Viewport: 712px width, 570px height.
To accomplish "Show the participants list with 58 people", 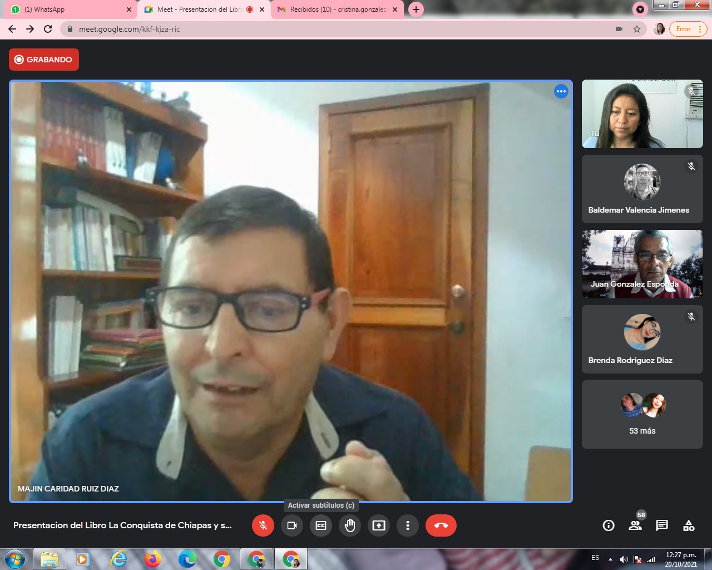I will click(635, 525).
